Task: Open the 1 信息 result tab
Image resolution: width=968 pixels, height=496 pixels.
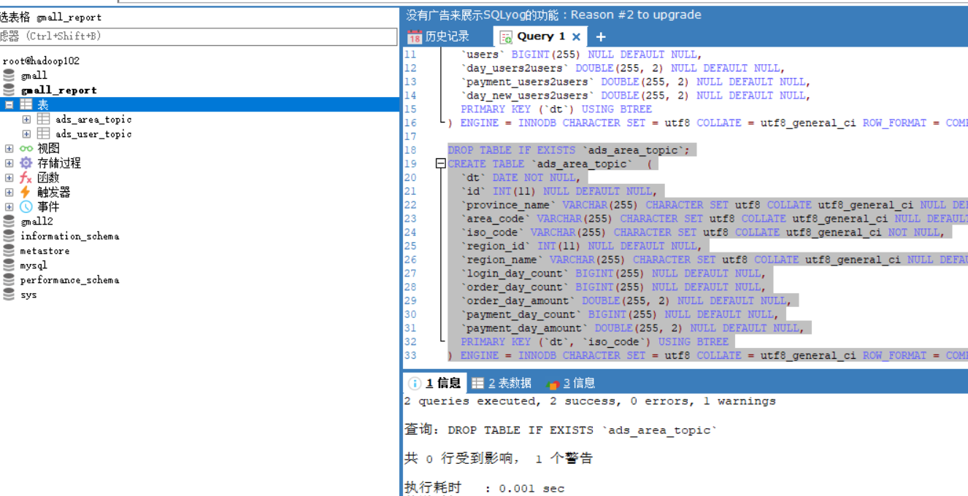Action: pyautogui.click(x=434, y=383)
